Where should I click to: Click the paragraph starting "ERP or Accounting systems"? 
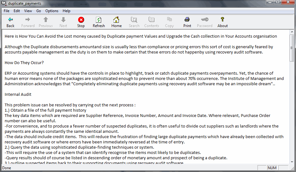144,78
